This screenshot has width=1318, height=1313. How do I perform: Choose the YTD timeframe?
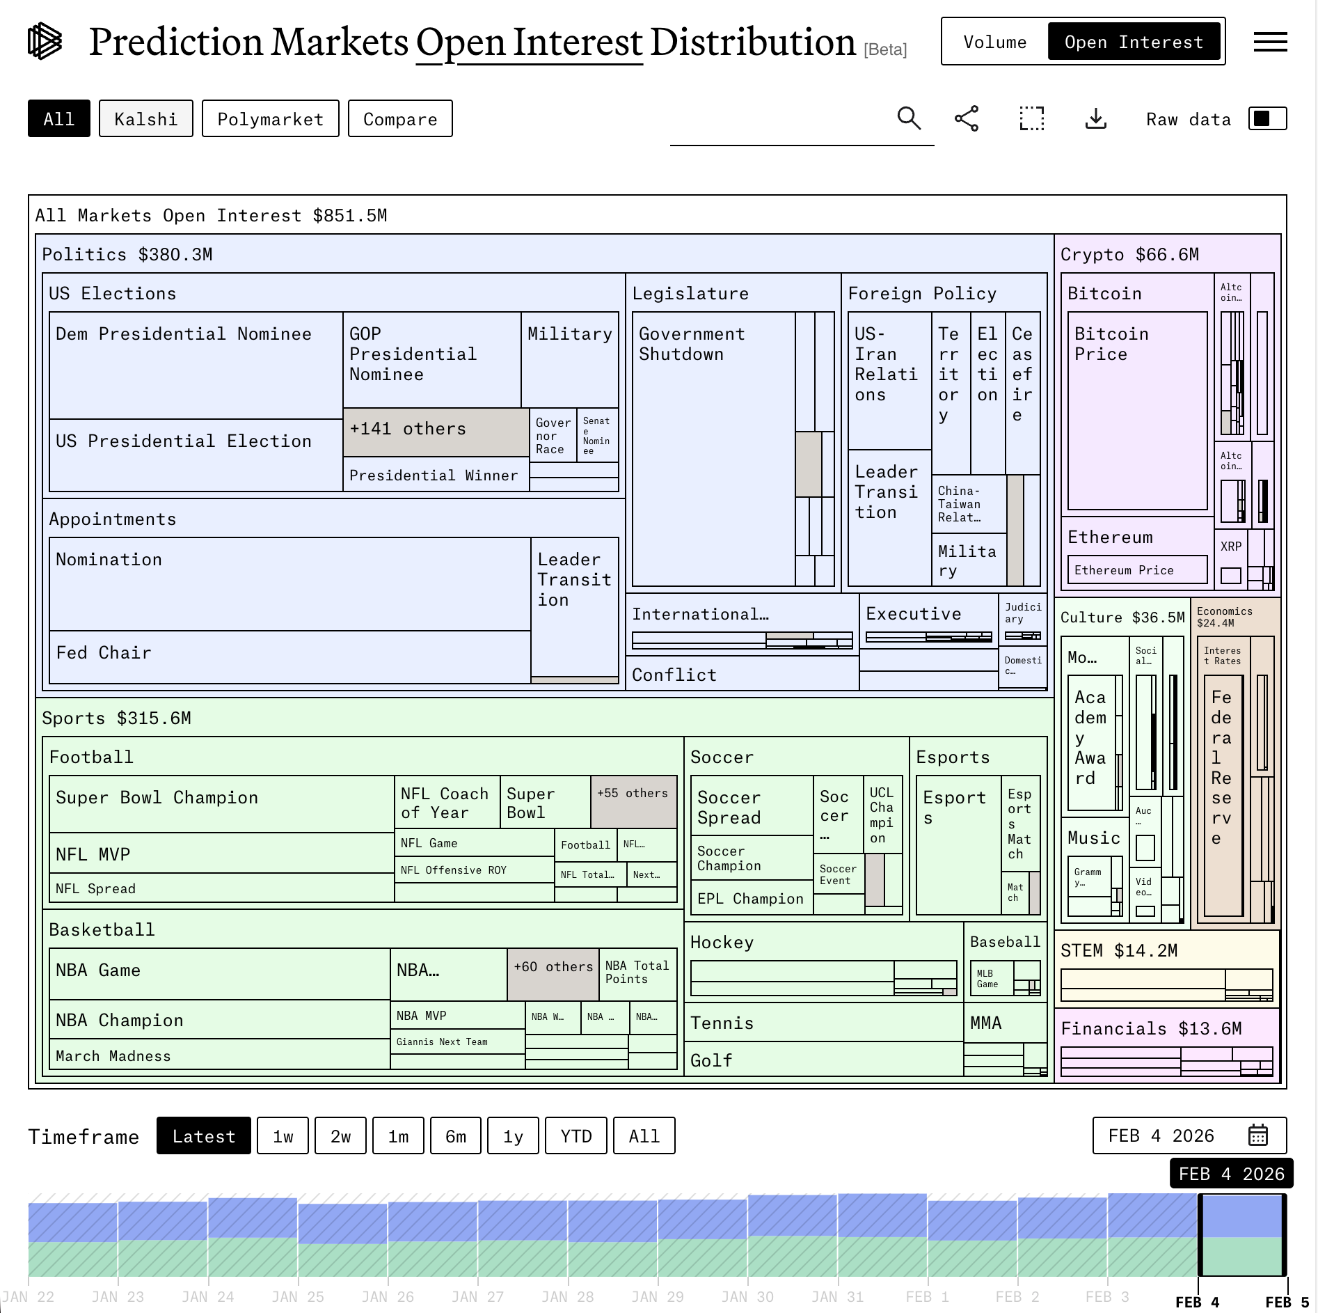(x=576, y=1135)
